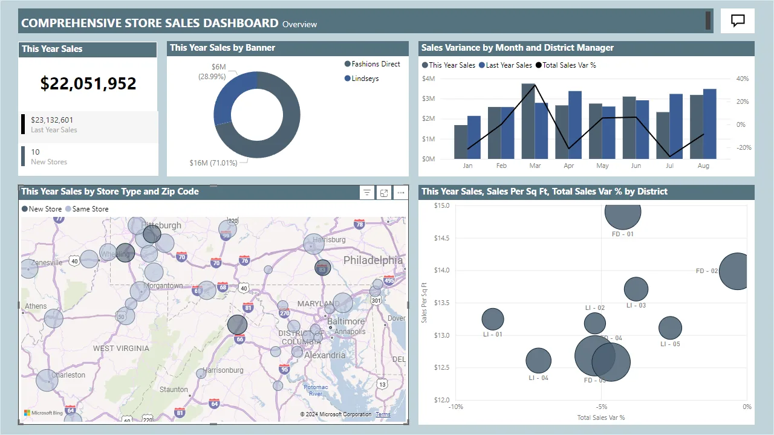Select This Year Sales legend entry
774x435 pixels.
(449, 65)
